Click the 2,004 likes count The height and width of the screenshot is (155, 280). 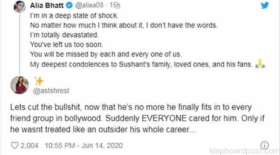30,145
